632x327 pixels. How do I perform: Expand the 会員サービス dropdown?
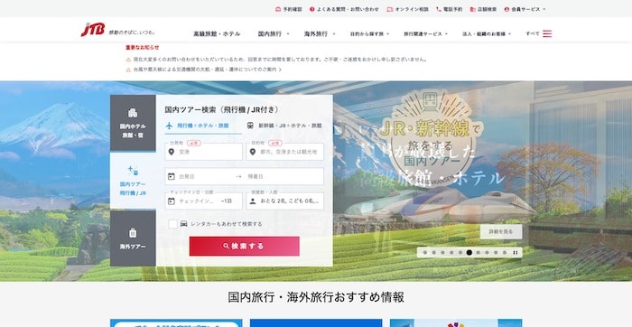(x=525, y=9)
